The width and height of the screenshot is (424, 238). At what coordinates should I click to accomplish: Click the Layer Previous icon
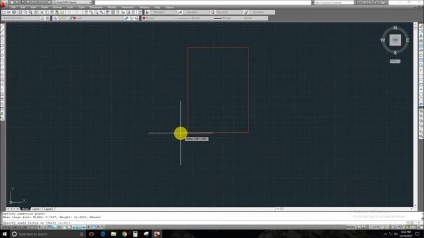[x=132, y=19]
